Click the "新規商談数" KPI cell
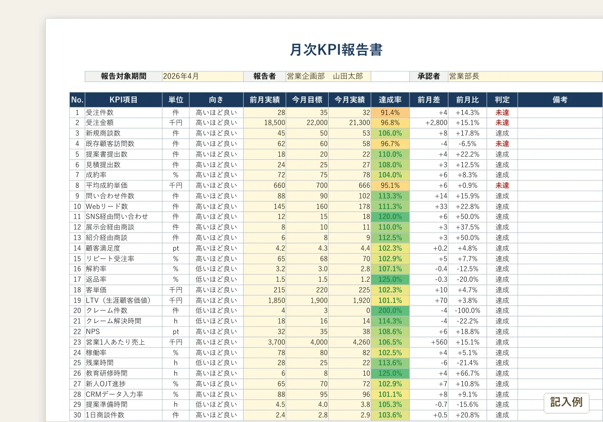 click(124, 133)
